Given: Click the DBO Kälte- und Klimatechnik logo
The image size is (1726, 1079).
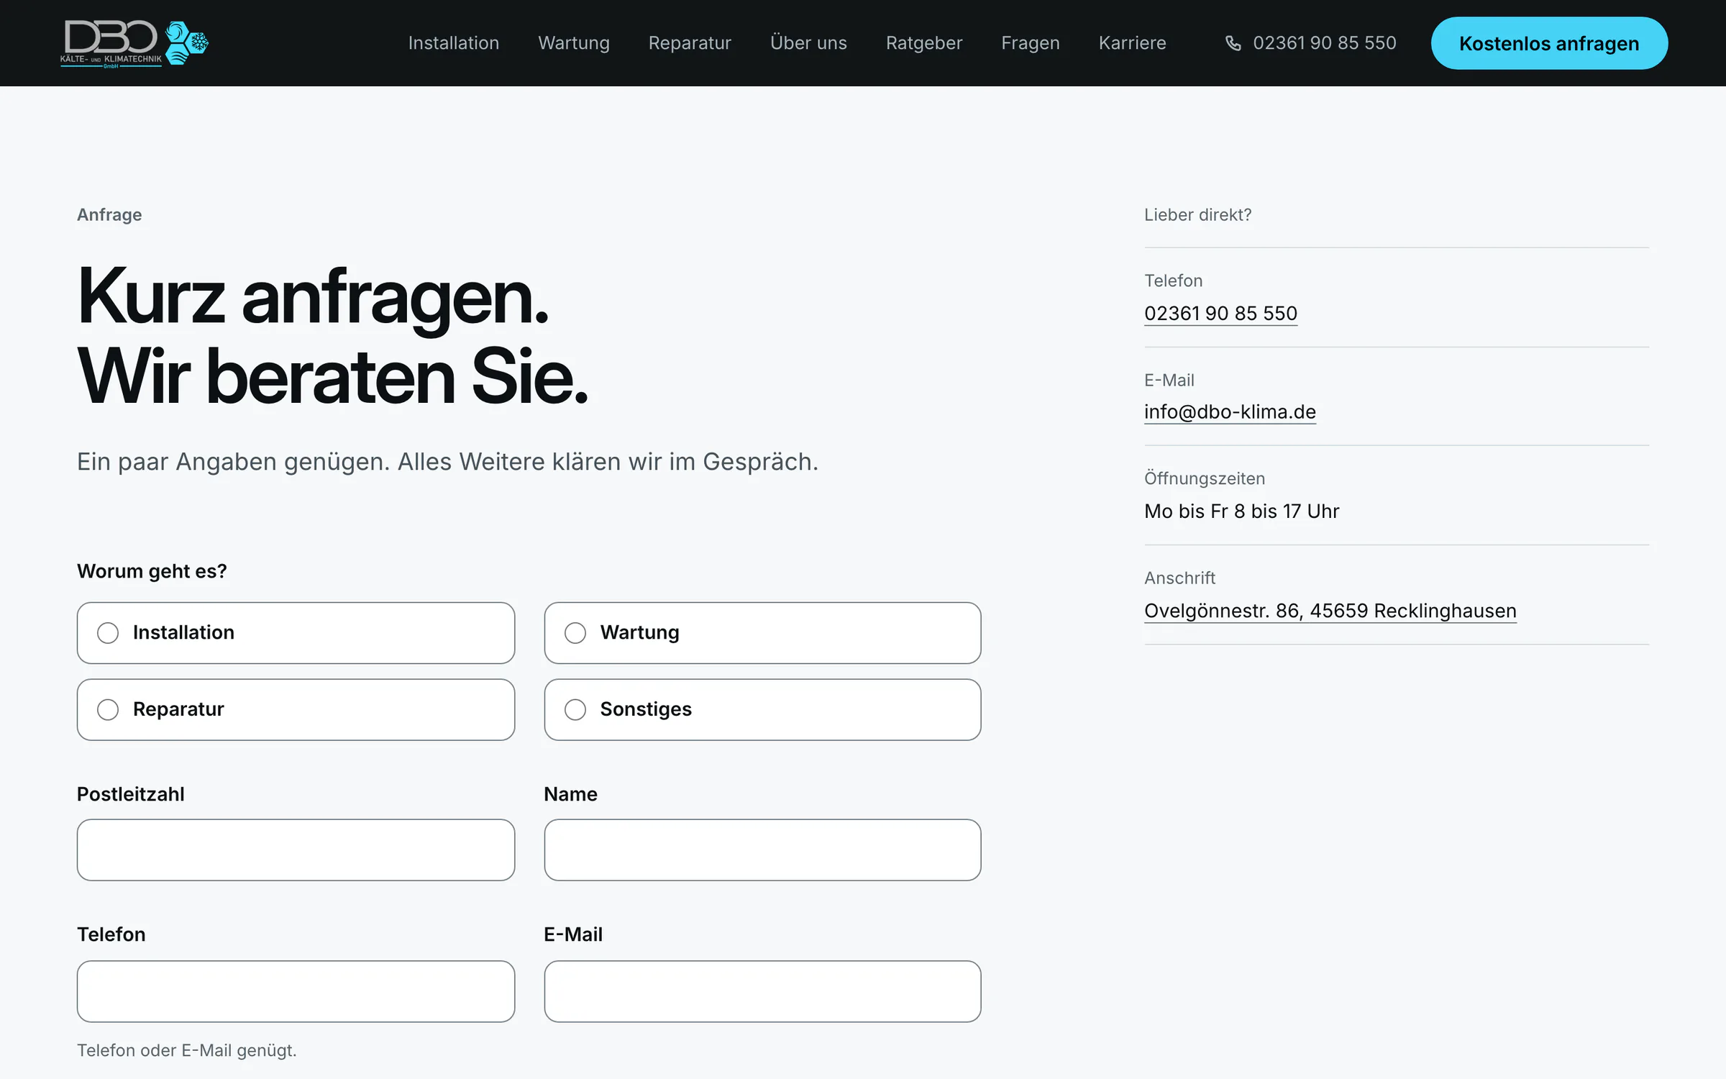Looking at the screenshot, I should pos(134,43).
